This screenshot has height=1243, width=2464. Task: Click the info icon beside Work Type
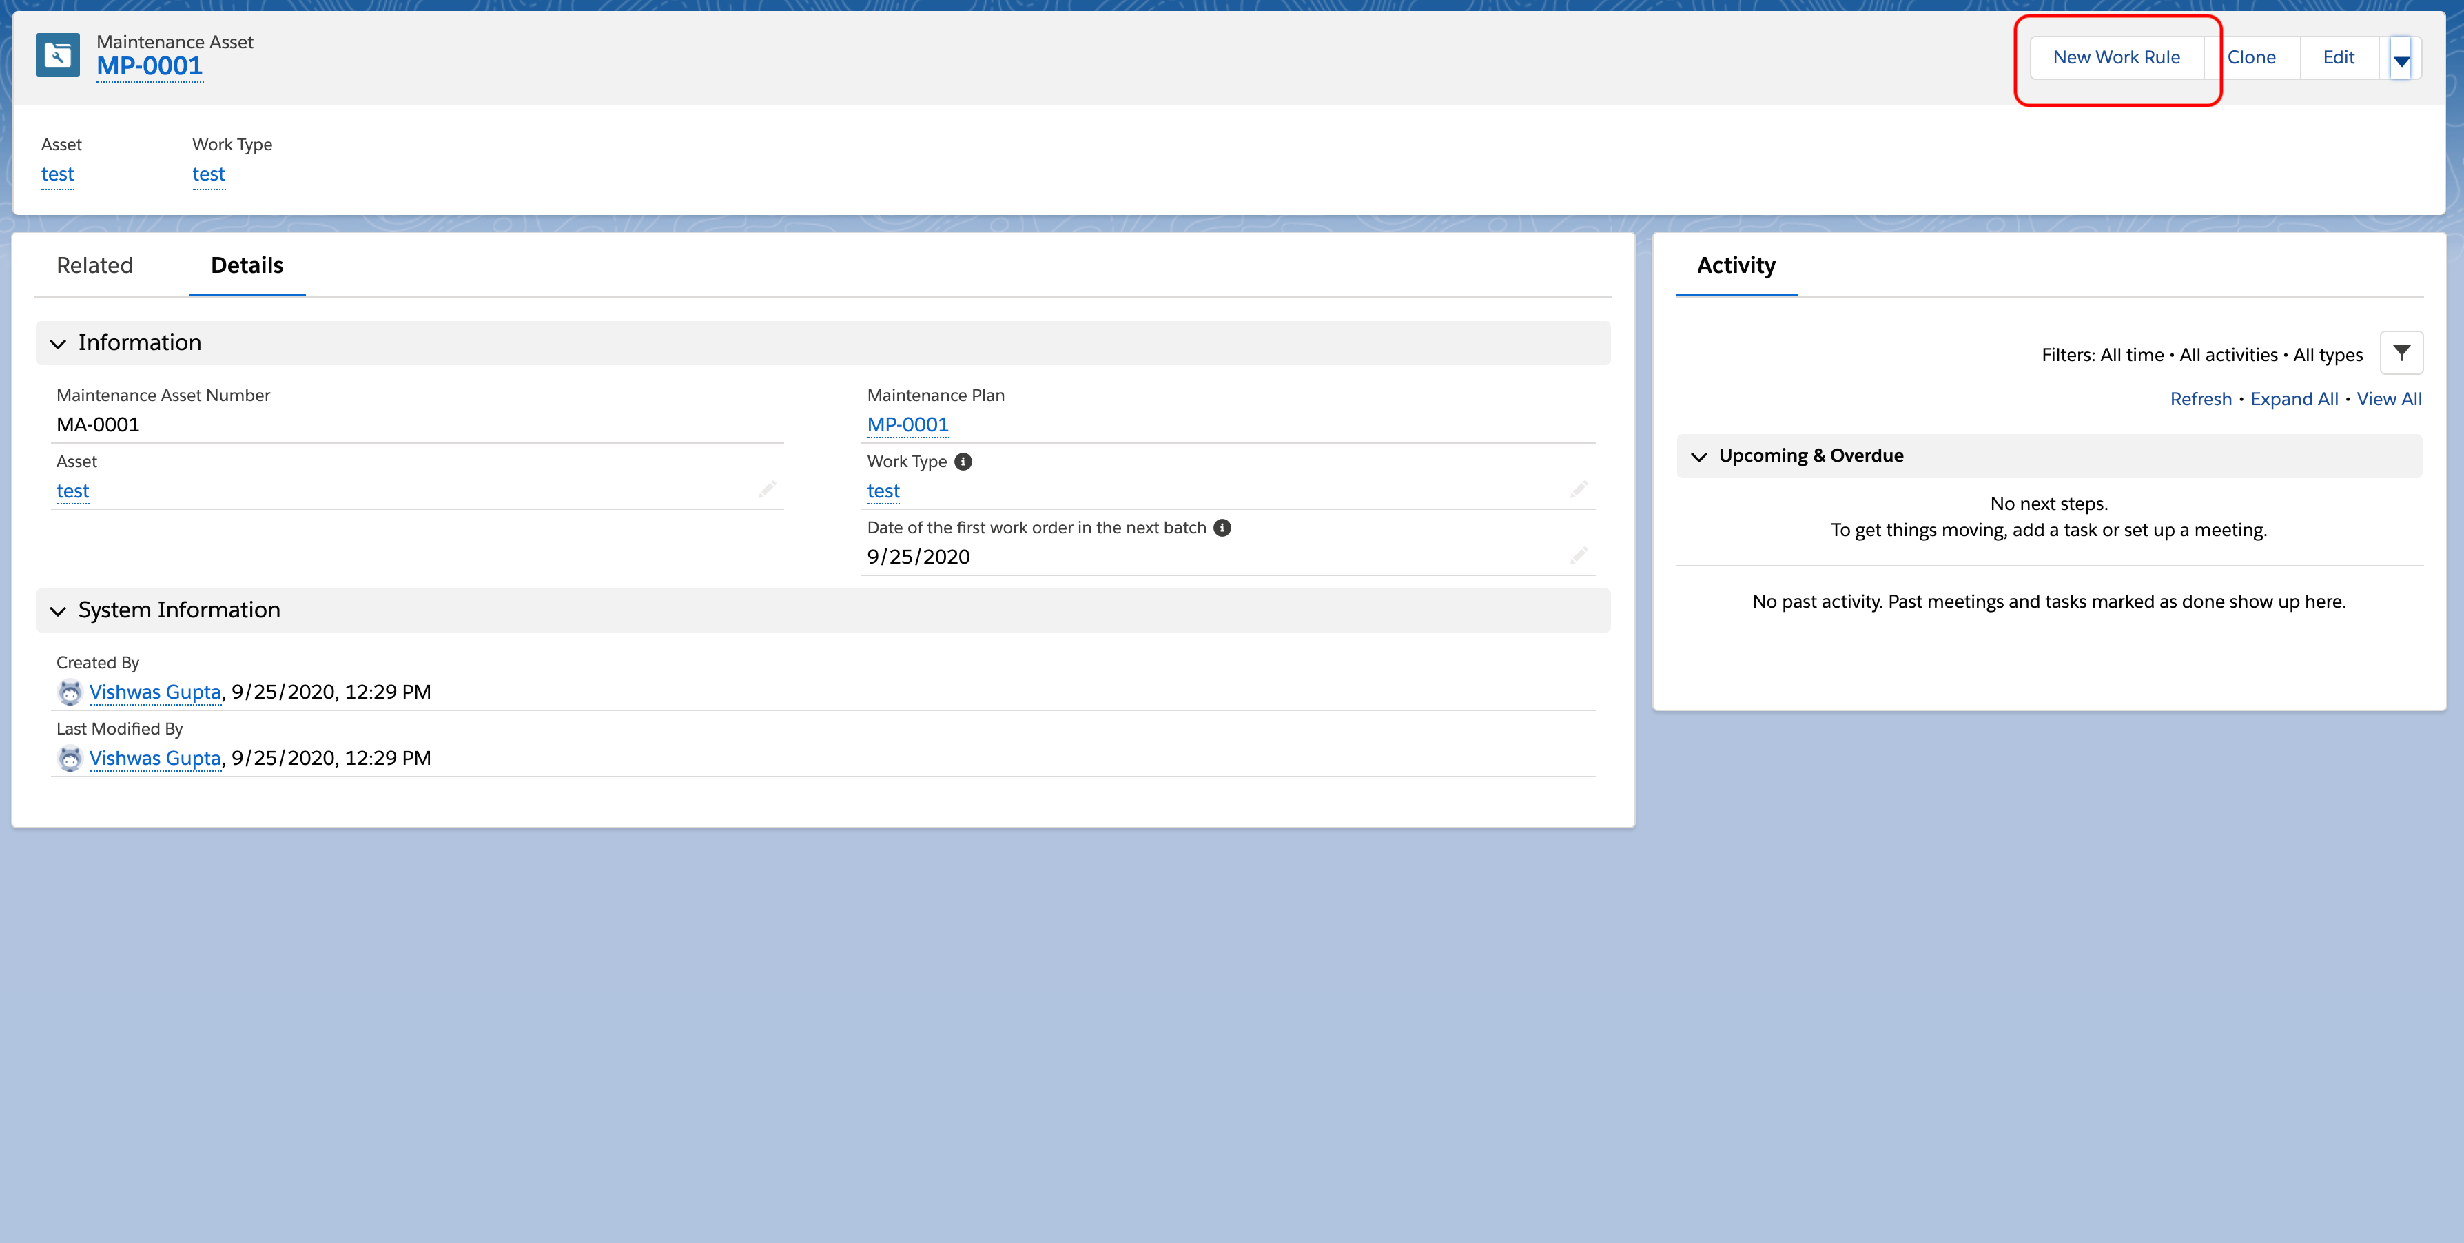[963, 461]
